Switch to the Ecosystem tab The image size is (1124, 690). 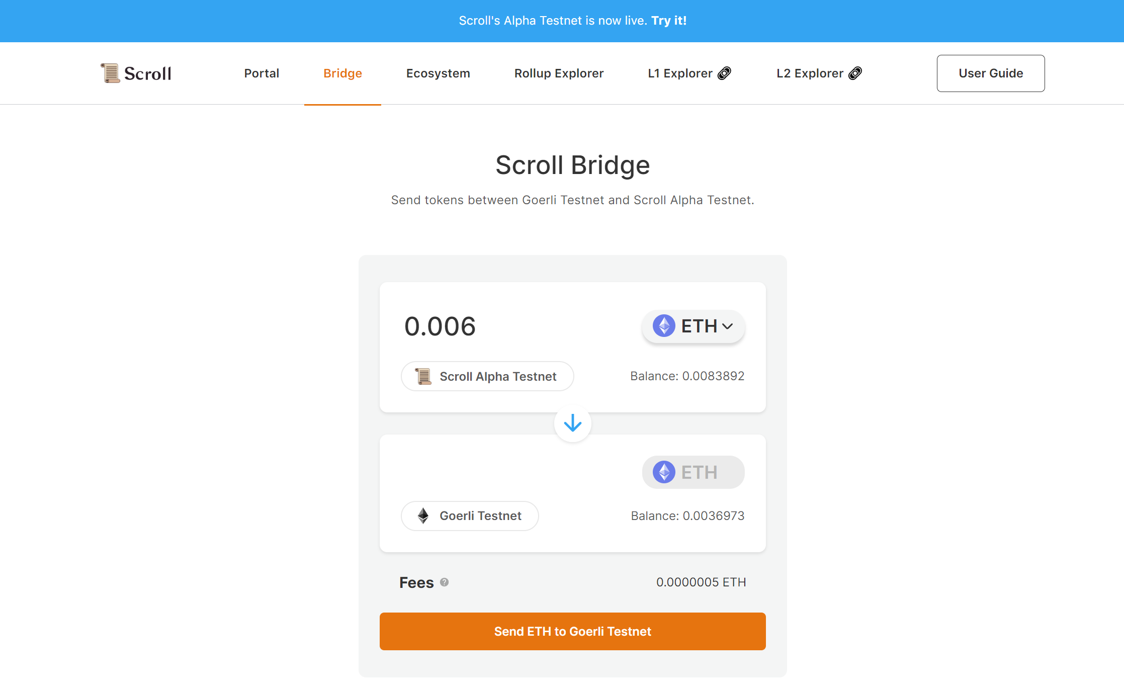[x=438, y=73]
